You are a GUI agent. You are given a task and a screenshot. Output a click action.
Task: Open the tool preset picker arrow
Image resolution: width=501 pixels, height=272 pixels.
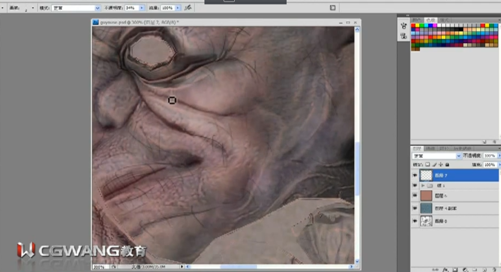tap(2, 7)
